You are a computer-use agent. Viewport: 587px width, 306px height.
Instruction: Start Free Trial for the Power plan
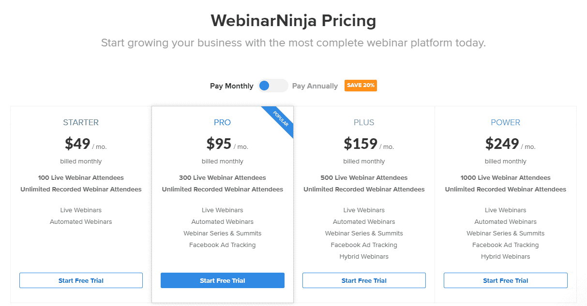pyautogui.click(x=506, y=280)
